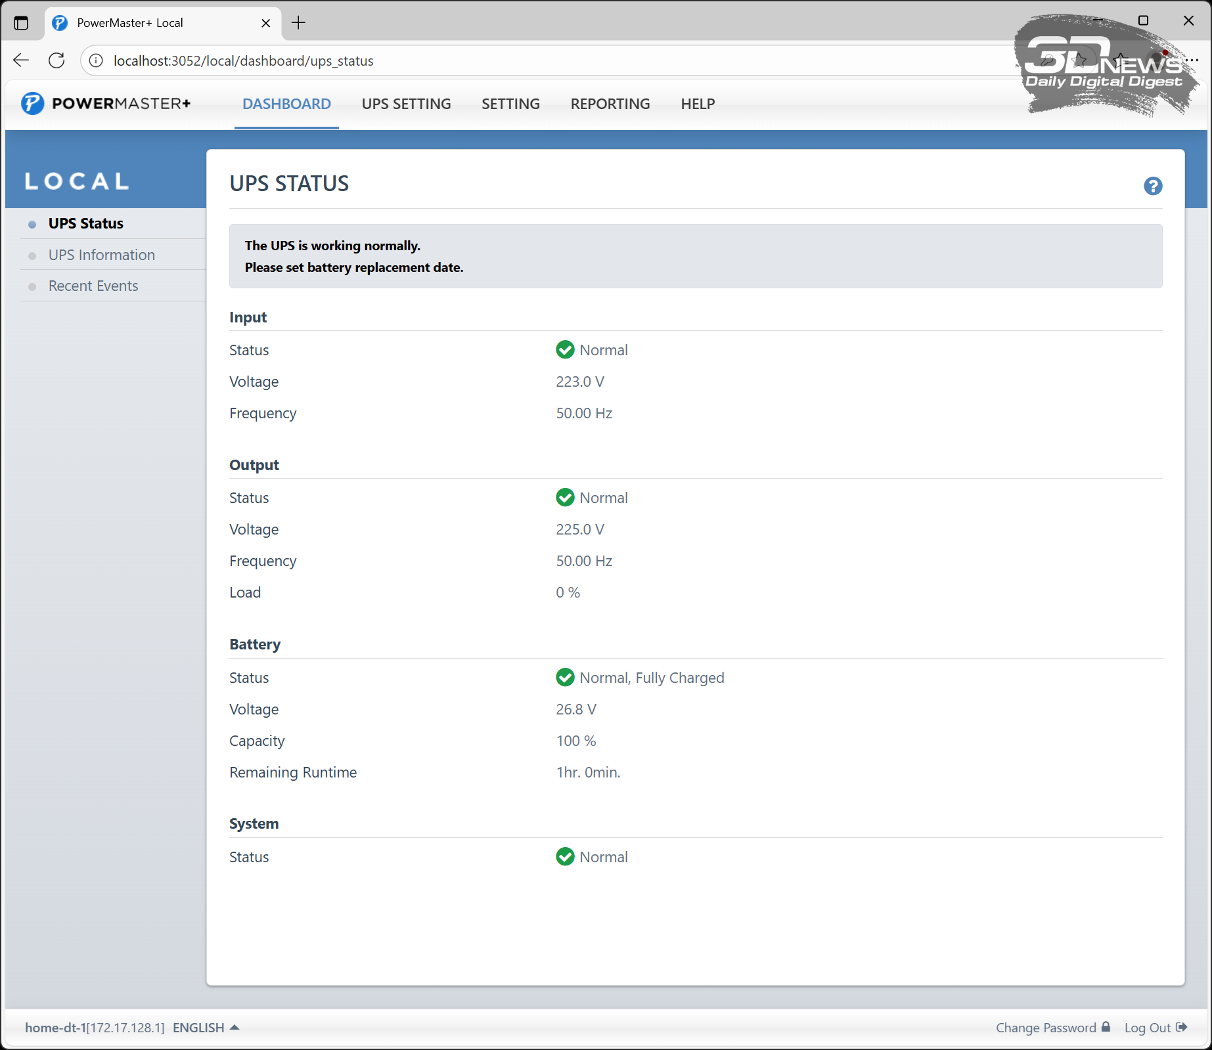Open the SETTING menu
The width and height of the screenshot is (1212, 1050).
[510, 104]
